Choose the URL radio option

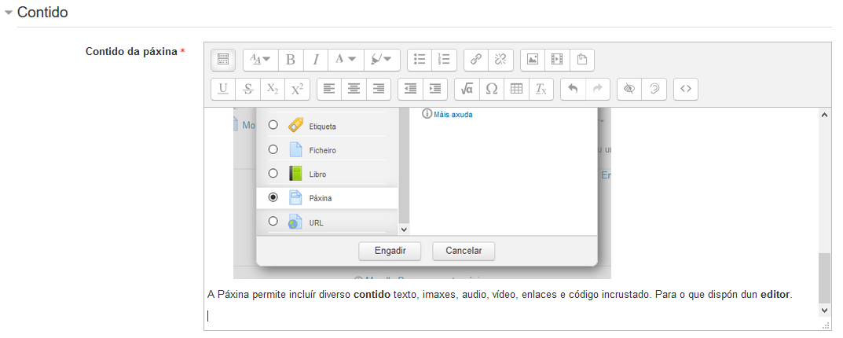pos(273,222)
